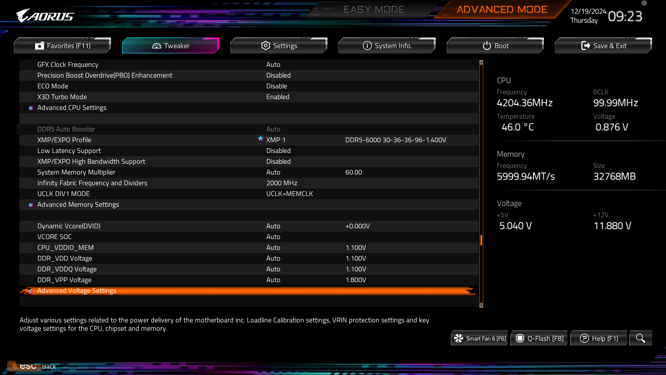666x375 pixels.
Task: Click the Q-Flash chip icon
Action: coord(520,338)
